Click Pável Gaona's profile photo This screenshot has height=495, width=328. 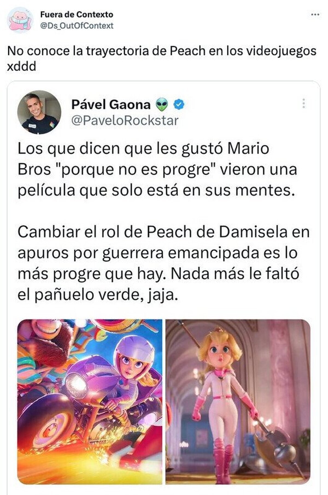click(x=39, y=112)
